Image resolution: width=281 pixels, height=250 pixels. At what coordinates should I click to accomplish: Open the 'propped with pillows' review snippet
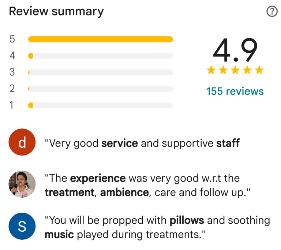[x=157, y=227]
